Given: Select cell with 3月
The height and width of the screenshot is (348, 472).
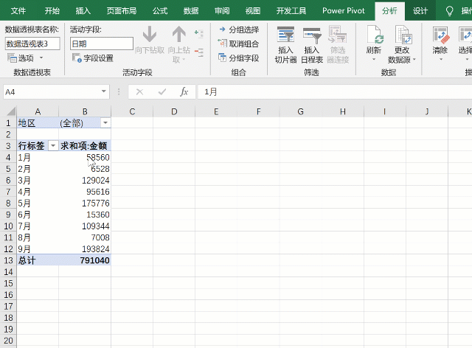Looking at the screenshot, I should click(38, 181).
